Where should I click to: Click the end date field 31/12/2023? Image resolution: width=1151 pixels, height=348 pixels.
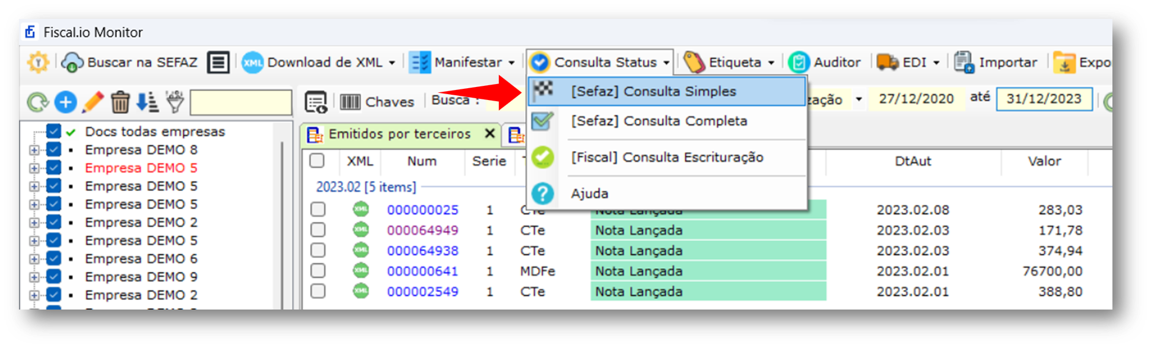1044,99
